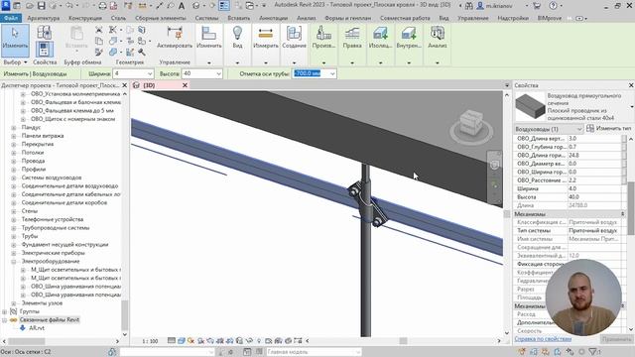This screenshot has height=357, width=635.
Task: Click the Активировать dimensions icon
Action: (175, 38)
